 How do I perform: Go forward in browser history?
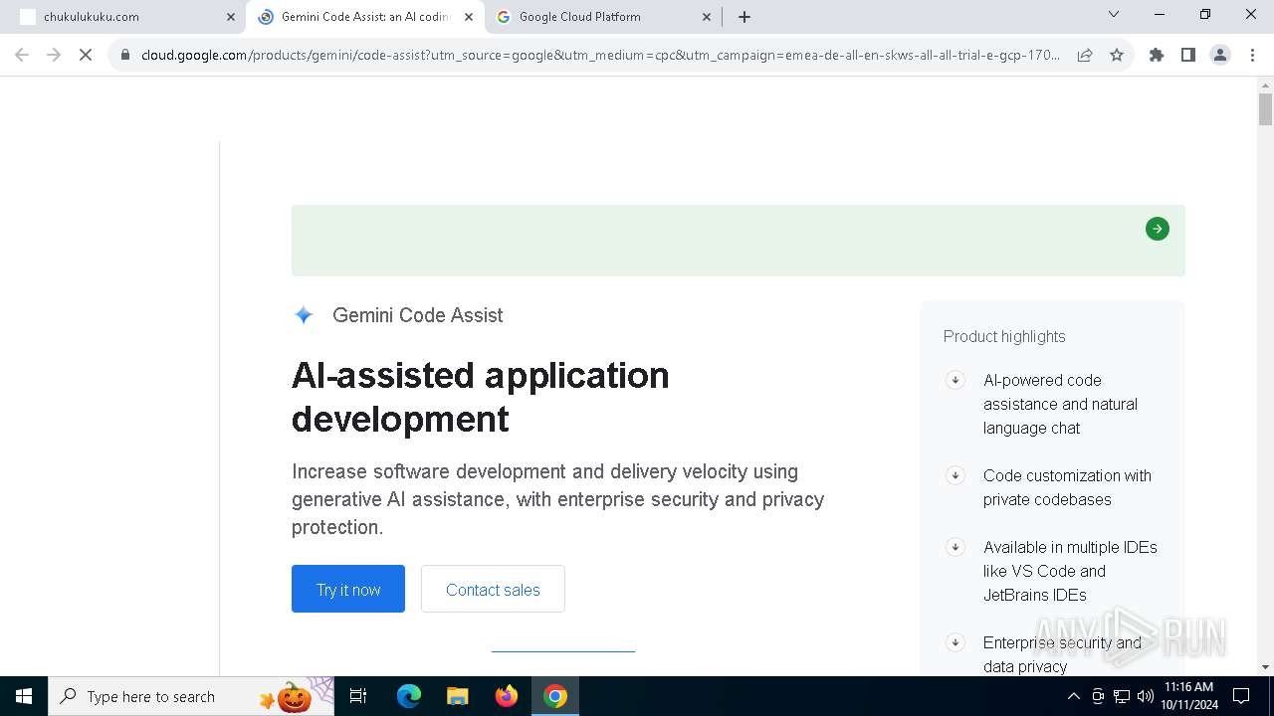(x=54, y=56)
